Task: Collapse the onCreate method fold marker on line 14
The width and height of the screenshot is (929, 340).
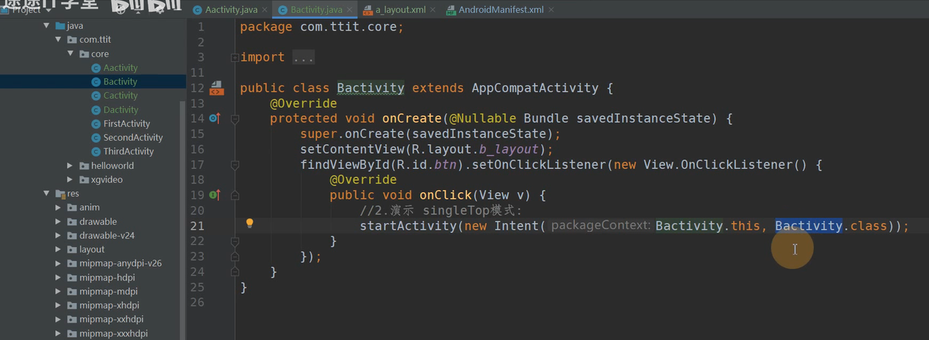Action: [x=234, y=118]
